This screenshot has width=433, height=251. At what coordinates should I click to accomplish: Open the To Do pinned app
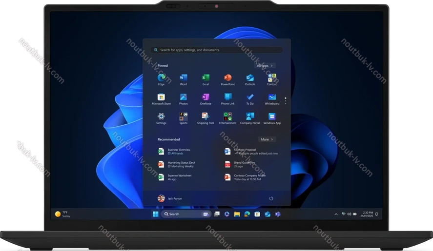250,97
